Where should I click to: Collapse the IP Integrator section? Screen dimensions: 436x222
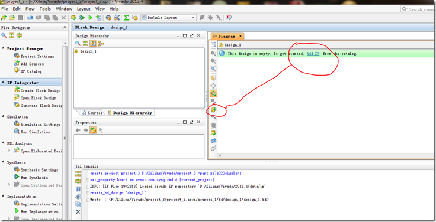point(3,83)
